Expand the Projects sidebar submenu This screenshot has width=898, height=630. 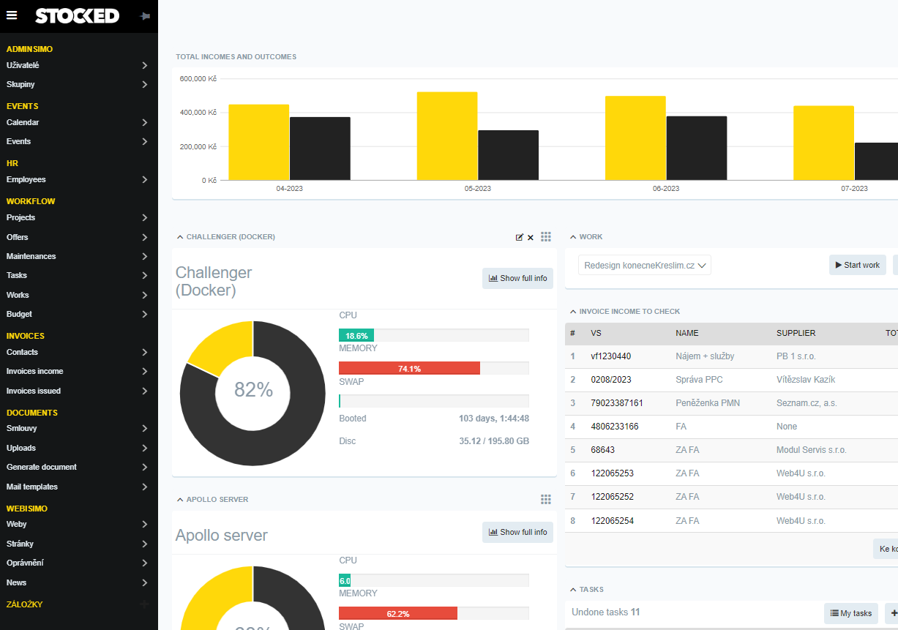point(145,217)
